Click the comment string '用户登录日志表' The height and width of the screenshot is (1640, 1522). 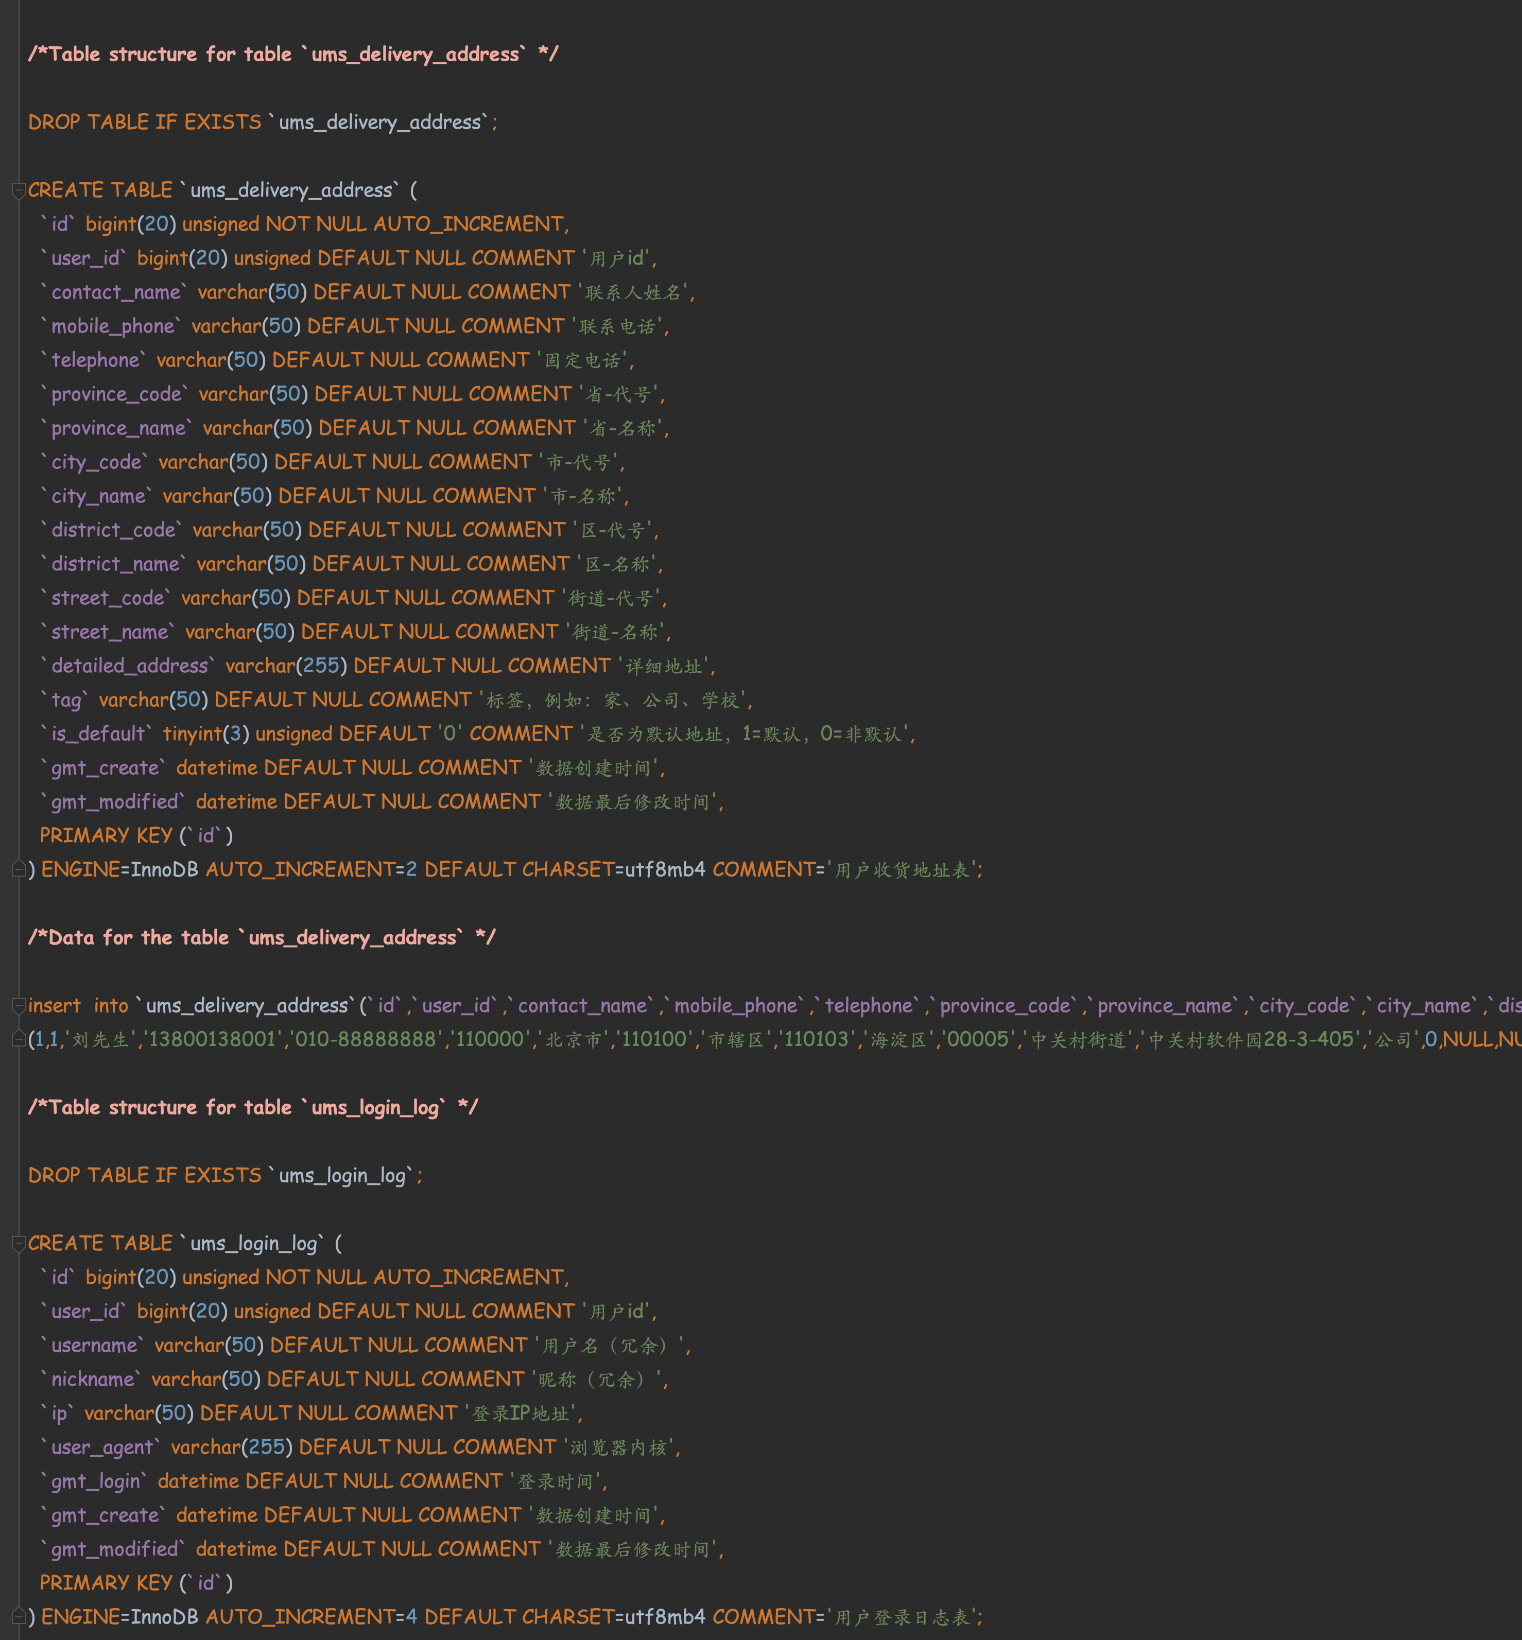[x=902, y=1617]
